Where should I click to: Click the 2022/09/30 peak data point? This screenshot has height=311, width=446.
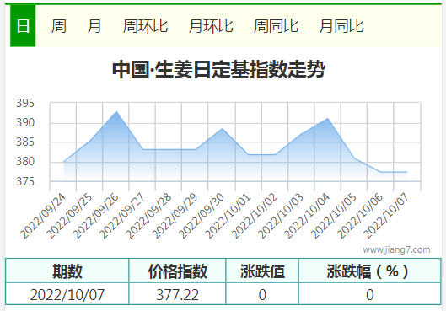point(222,128)
